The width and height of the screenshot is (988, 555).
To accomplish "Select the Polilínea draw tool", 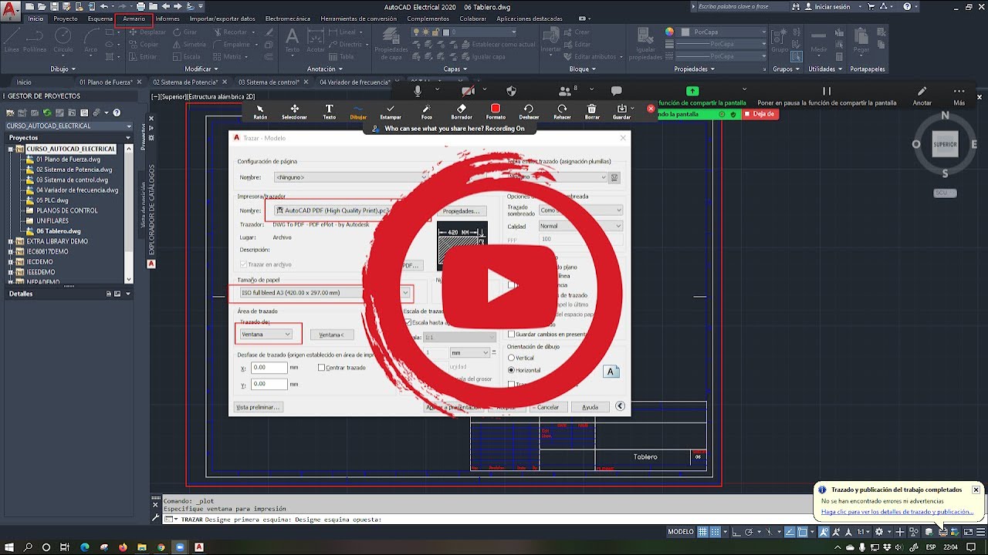I will (35, 39).
